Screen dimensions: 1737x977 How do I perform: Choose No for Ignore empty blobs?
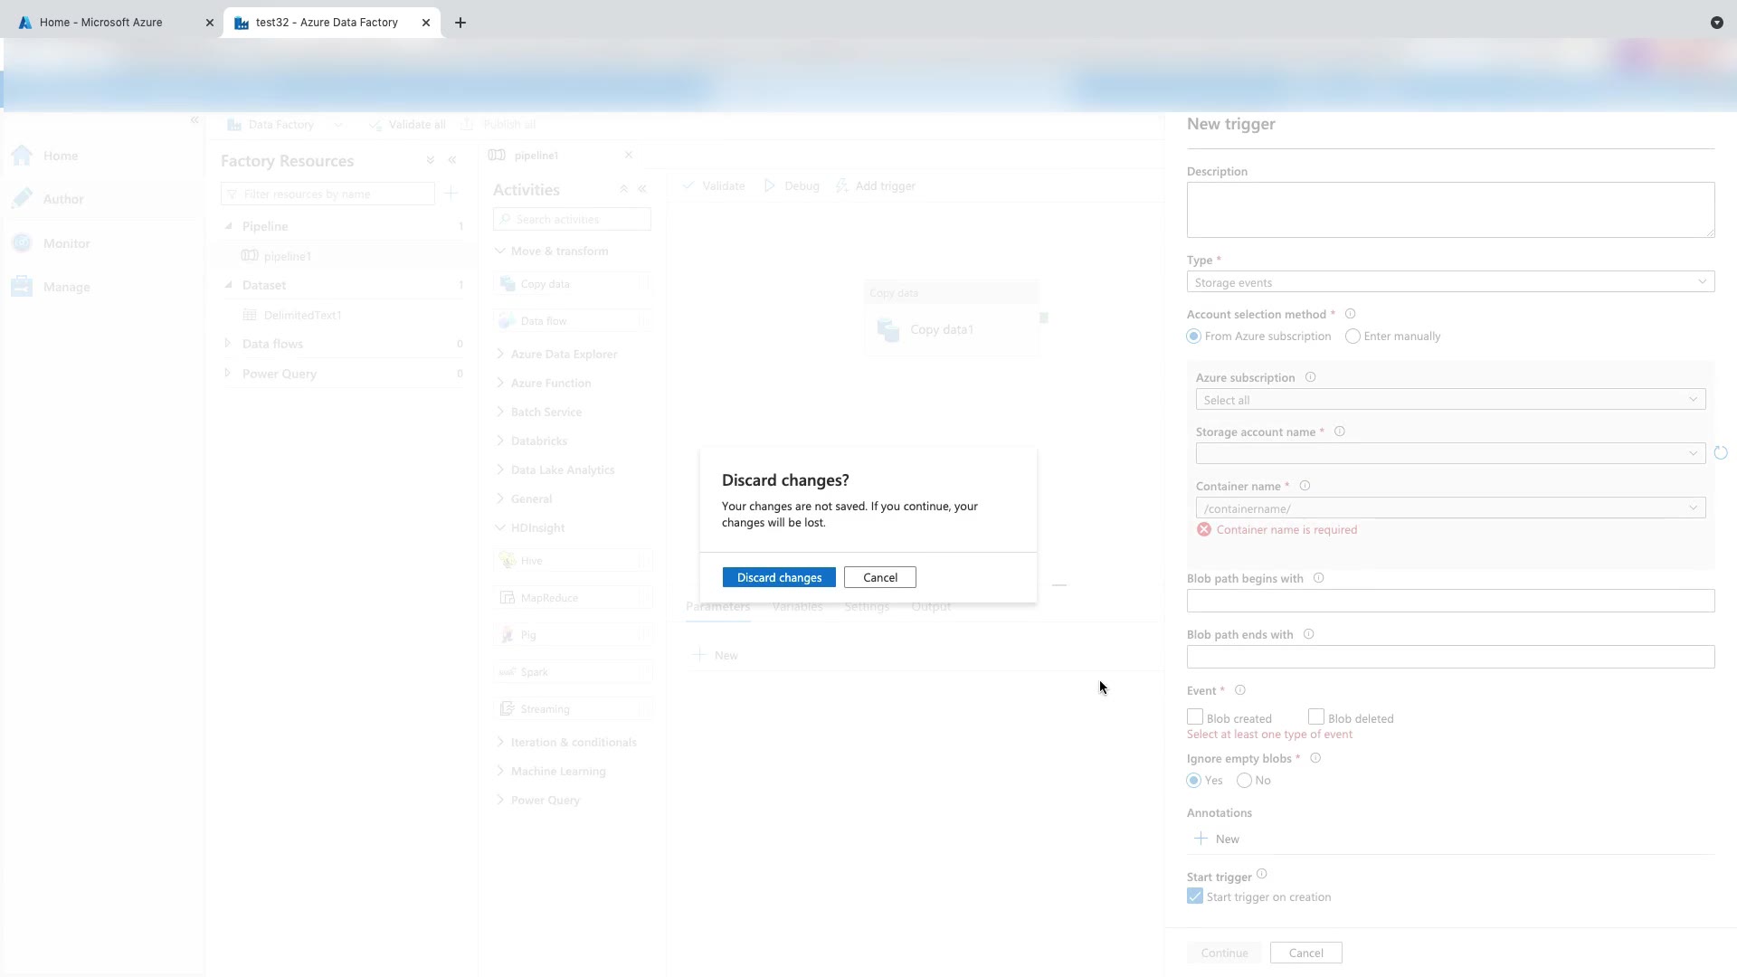pos(1245,781)
